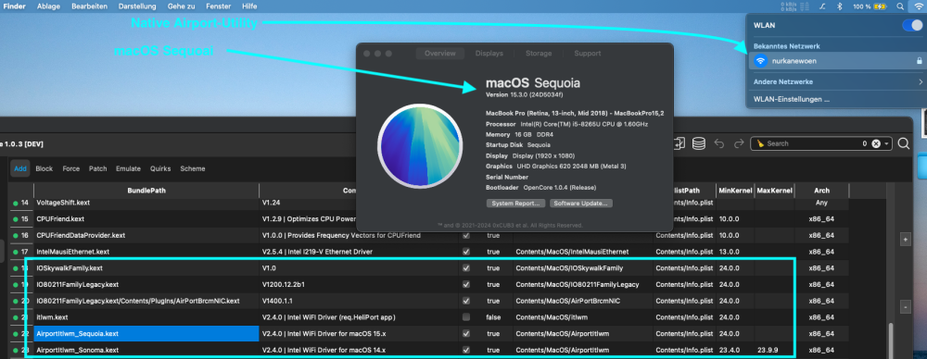Click the battery status icon
Image resolution: width=927 pixels, height=359 pixels.
click(x=881, y=6)
